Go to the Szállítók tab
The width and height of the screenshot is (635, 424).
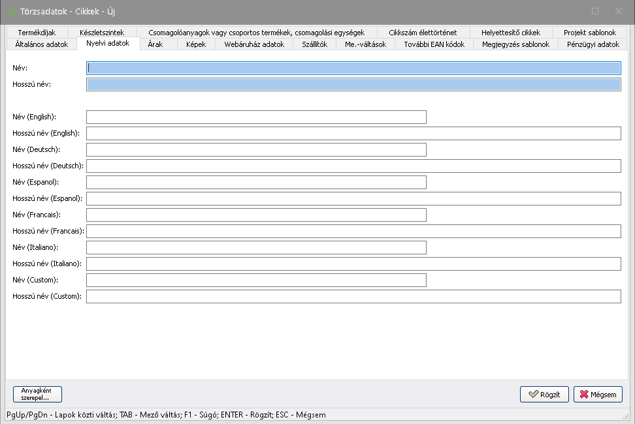(314, 44)
